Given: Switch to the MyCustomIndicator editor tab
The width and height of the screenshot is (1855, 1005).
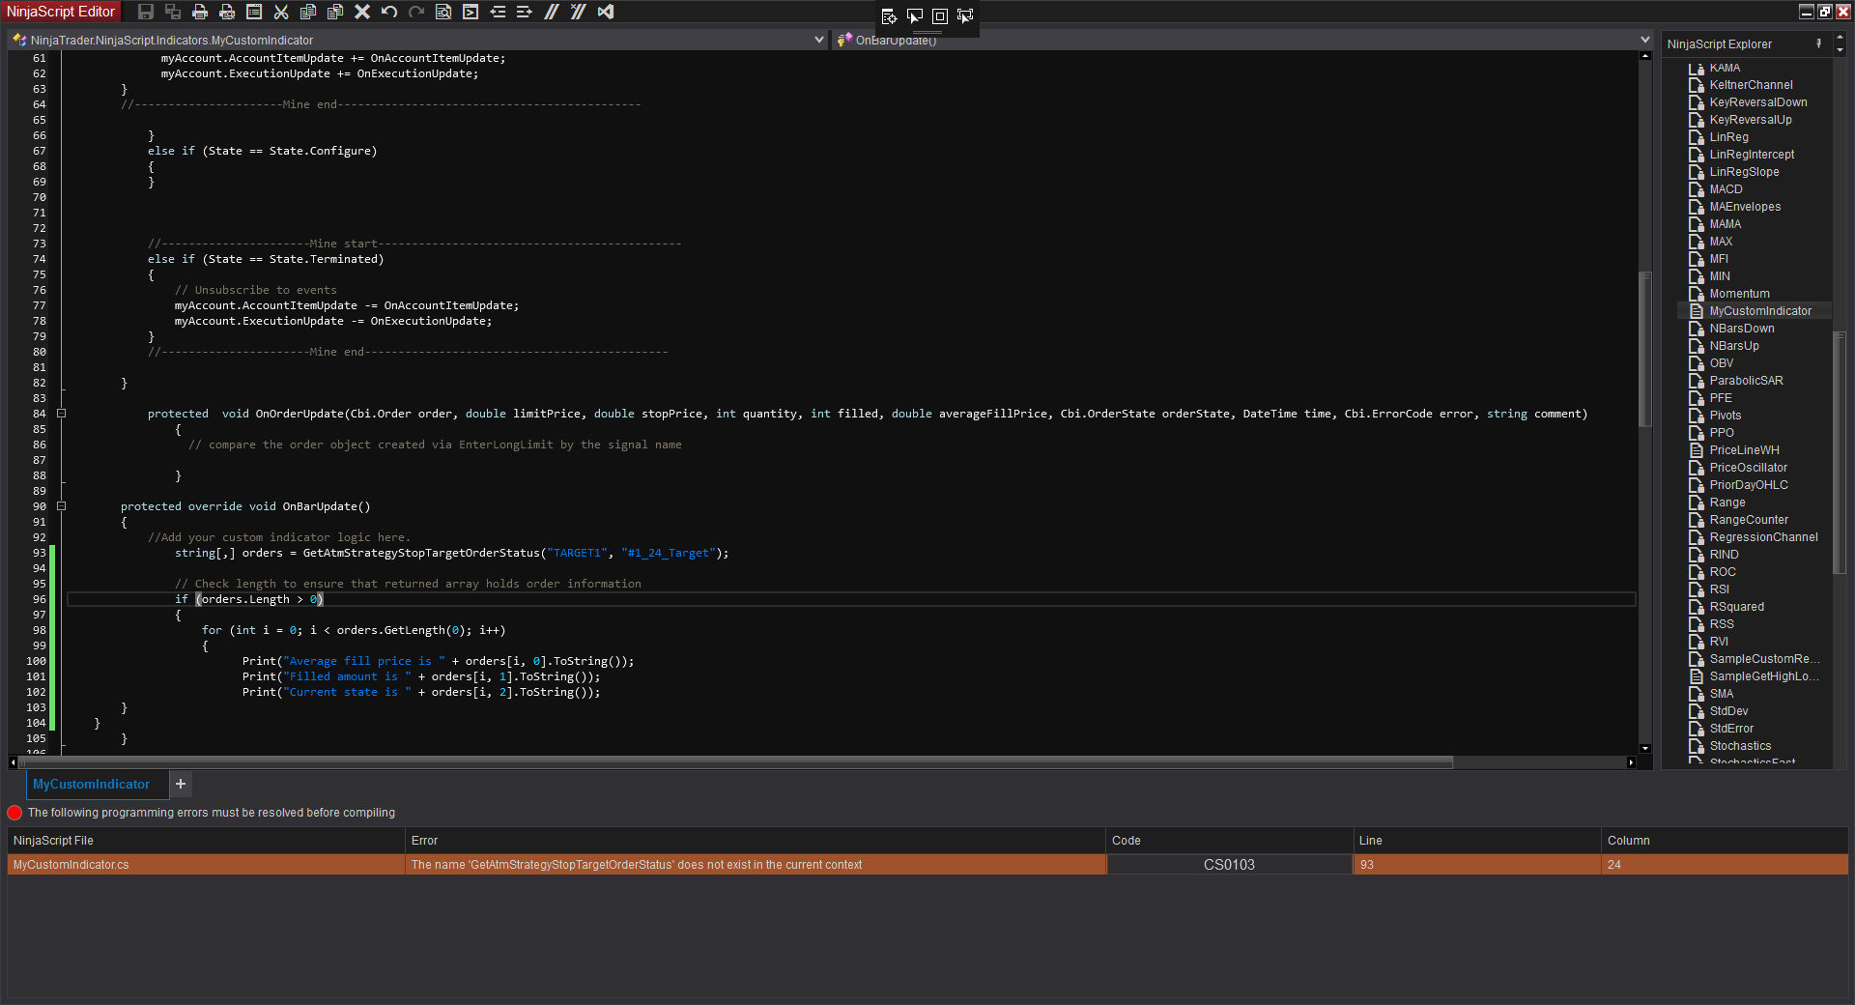Looking at the screenshot, I should [x=92, y=785].
